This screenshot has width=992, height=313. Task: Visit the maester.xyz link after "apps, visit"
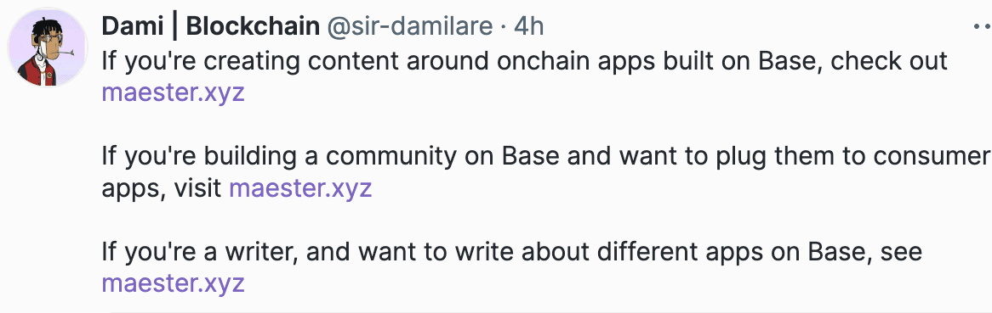click(x=300, y=188)
